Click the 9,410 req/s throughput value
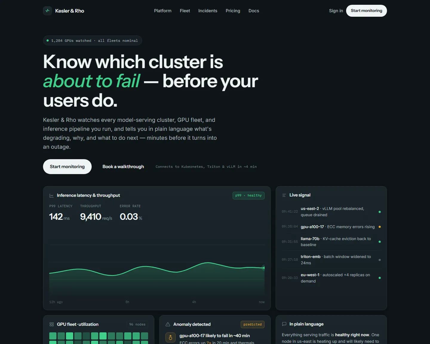 coord(96,217)
